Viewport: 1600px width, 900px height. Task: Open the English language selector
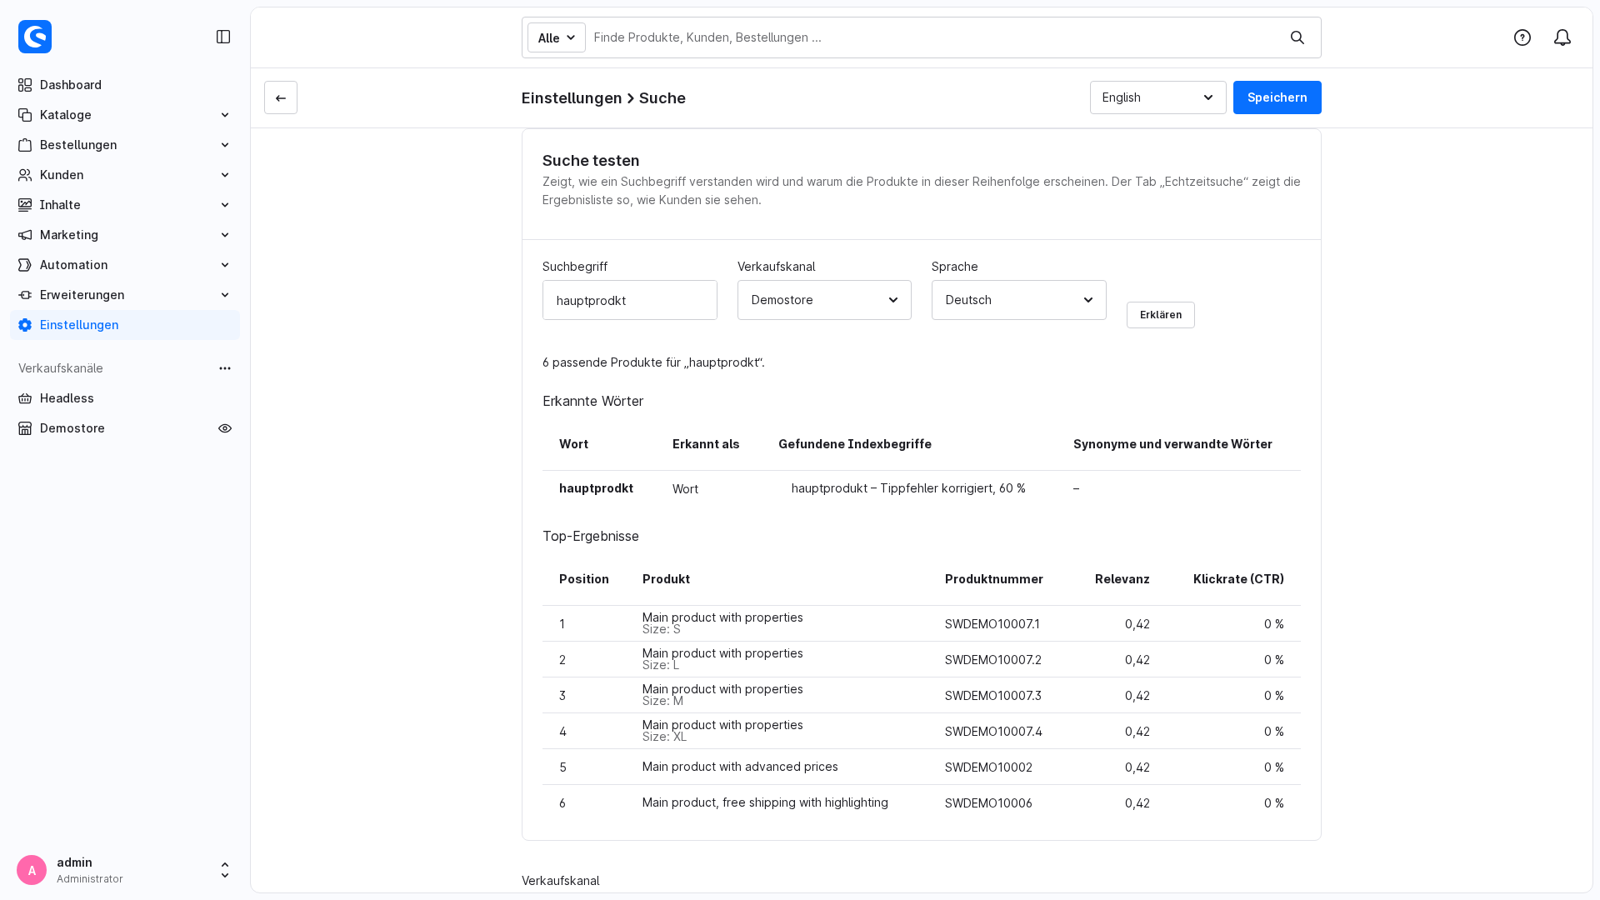pos(1158,97)
